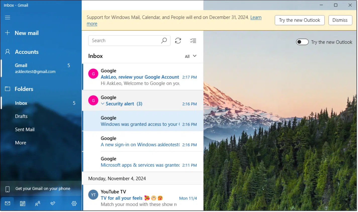
Task: Open the To Do checkmark icon
Action: coord(53,203)
